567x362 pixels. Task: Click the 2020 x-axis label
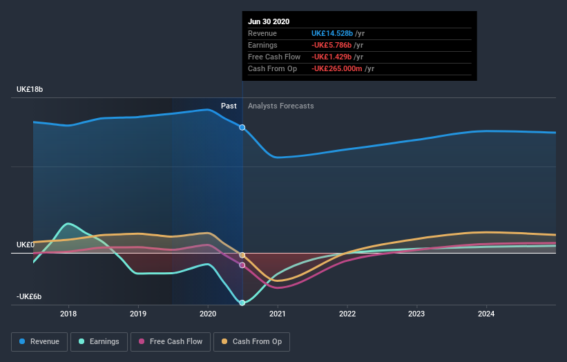[x=208, y=314]
